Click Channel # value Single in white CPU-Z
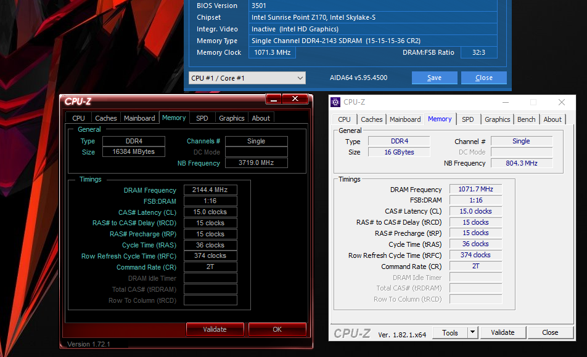 522,141
